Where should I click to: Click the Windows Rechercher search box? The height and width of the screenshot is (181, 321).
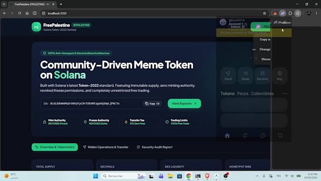[124, 176]
